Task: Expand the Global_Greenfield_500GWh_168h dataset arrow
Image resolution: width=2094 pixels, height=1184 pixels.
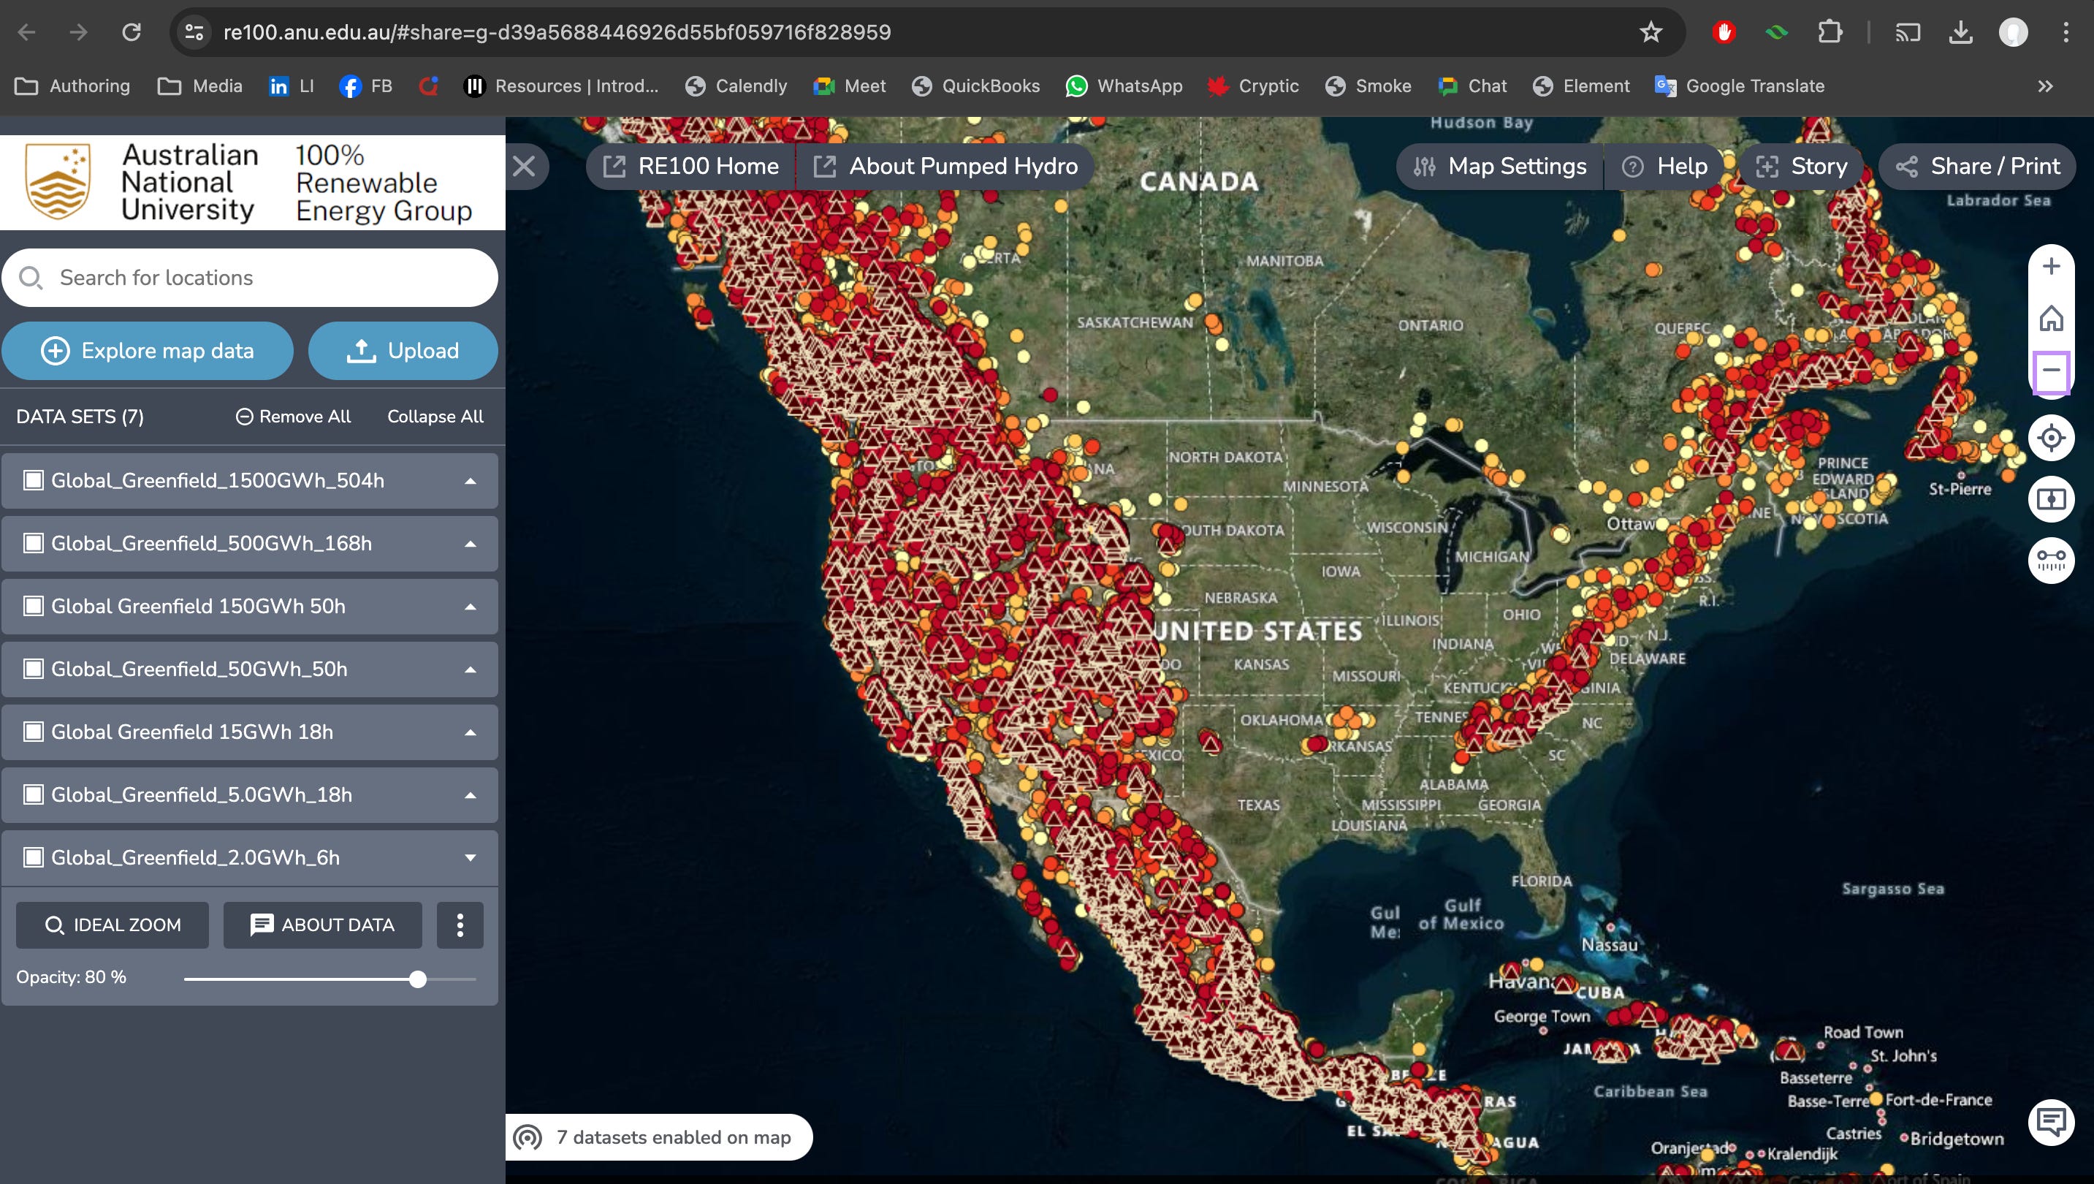Action: (x=470, y=543)
